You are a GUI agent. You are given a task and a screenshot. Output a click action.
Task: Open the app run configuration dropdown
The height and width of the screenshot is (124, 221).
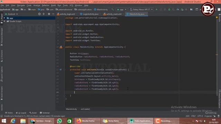[x=122, y=9]
